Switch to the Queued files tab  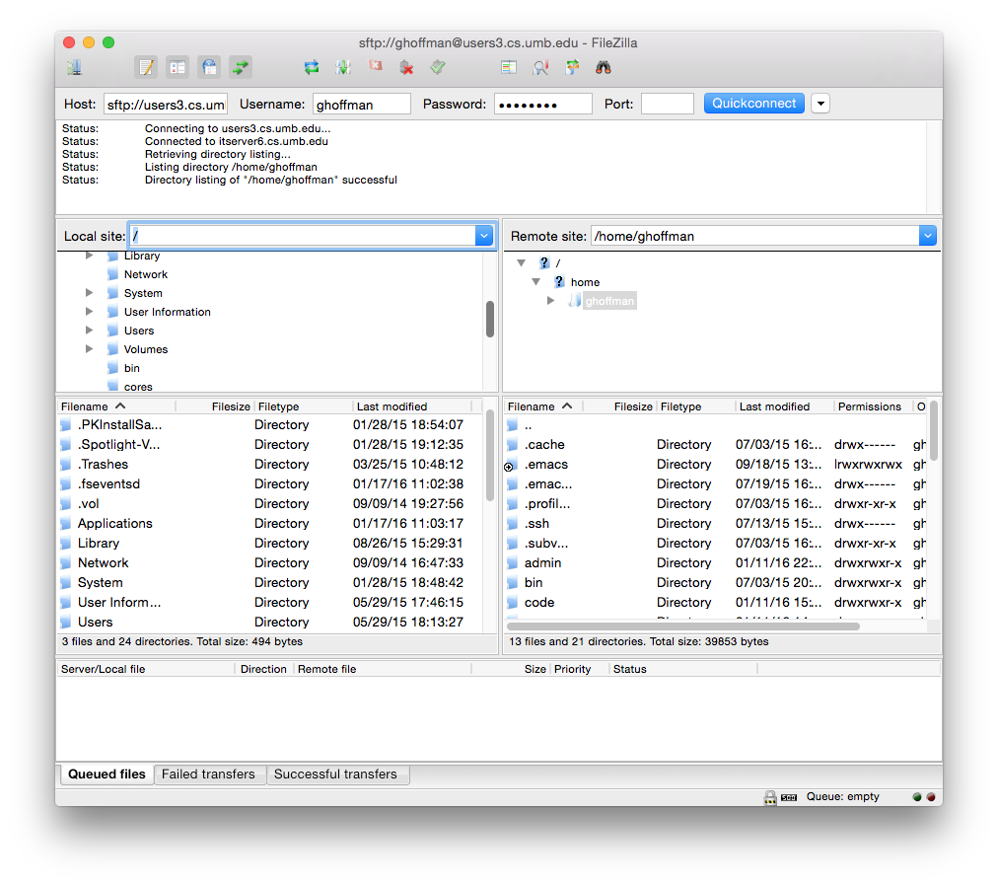pos(107,774)
